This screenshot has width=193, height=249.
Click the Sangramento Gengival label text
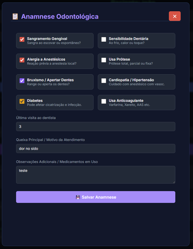pos(47,39)
